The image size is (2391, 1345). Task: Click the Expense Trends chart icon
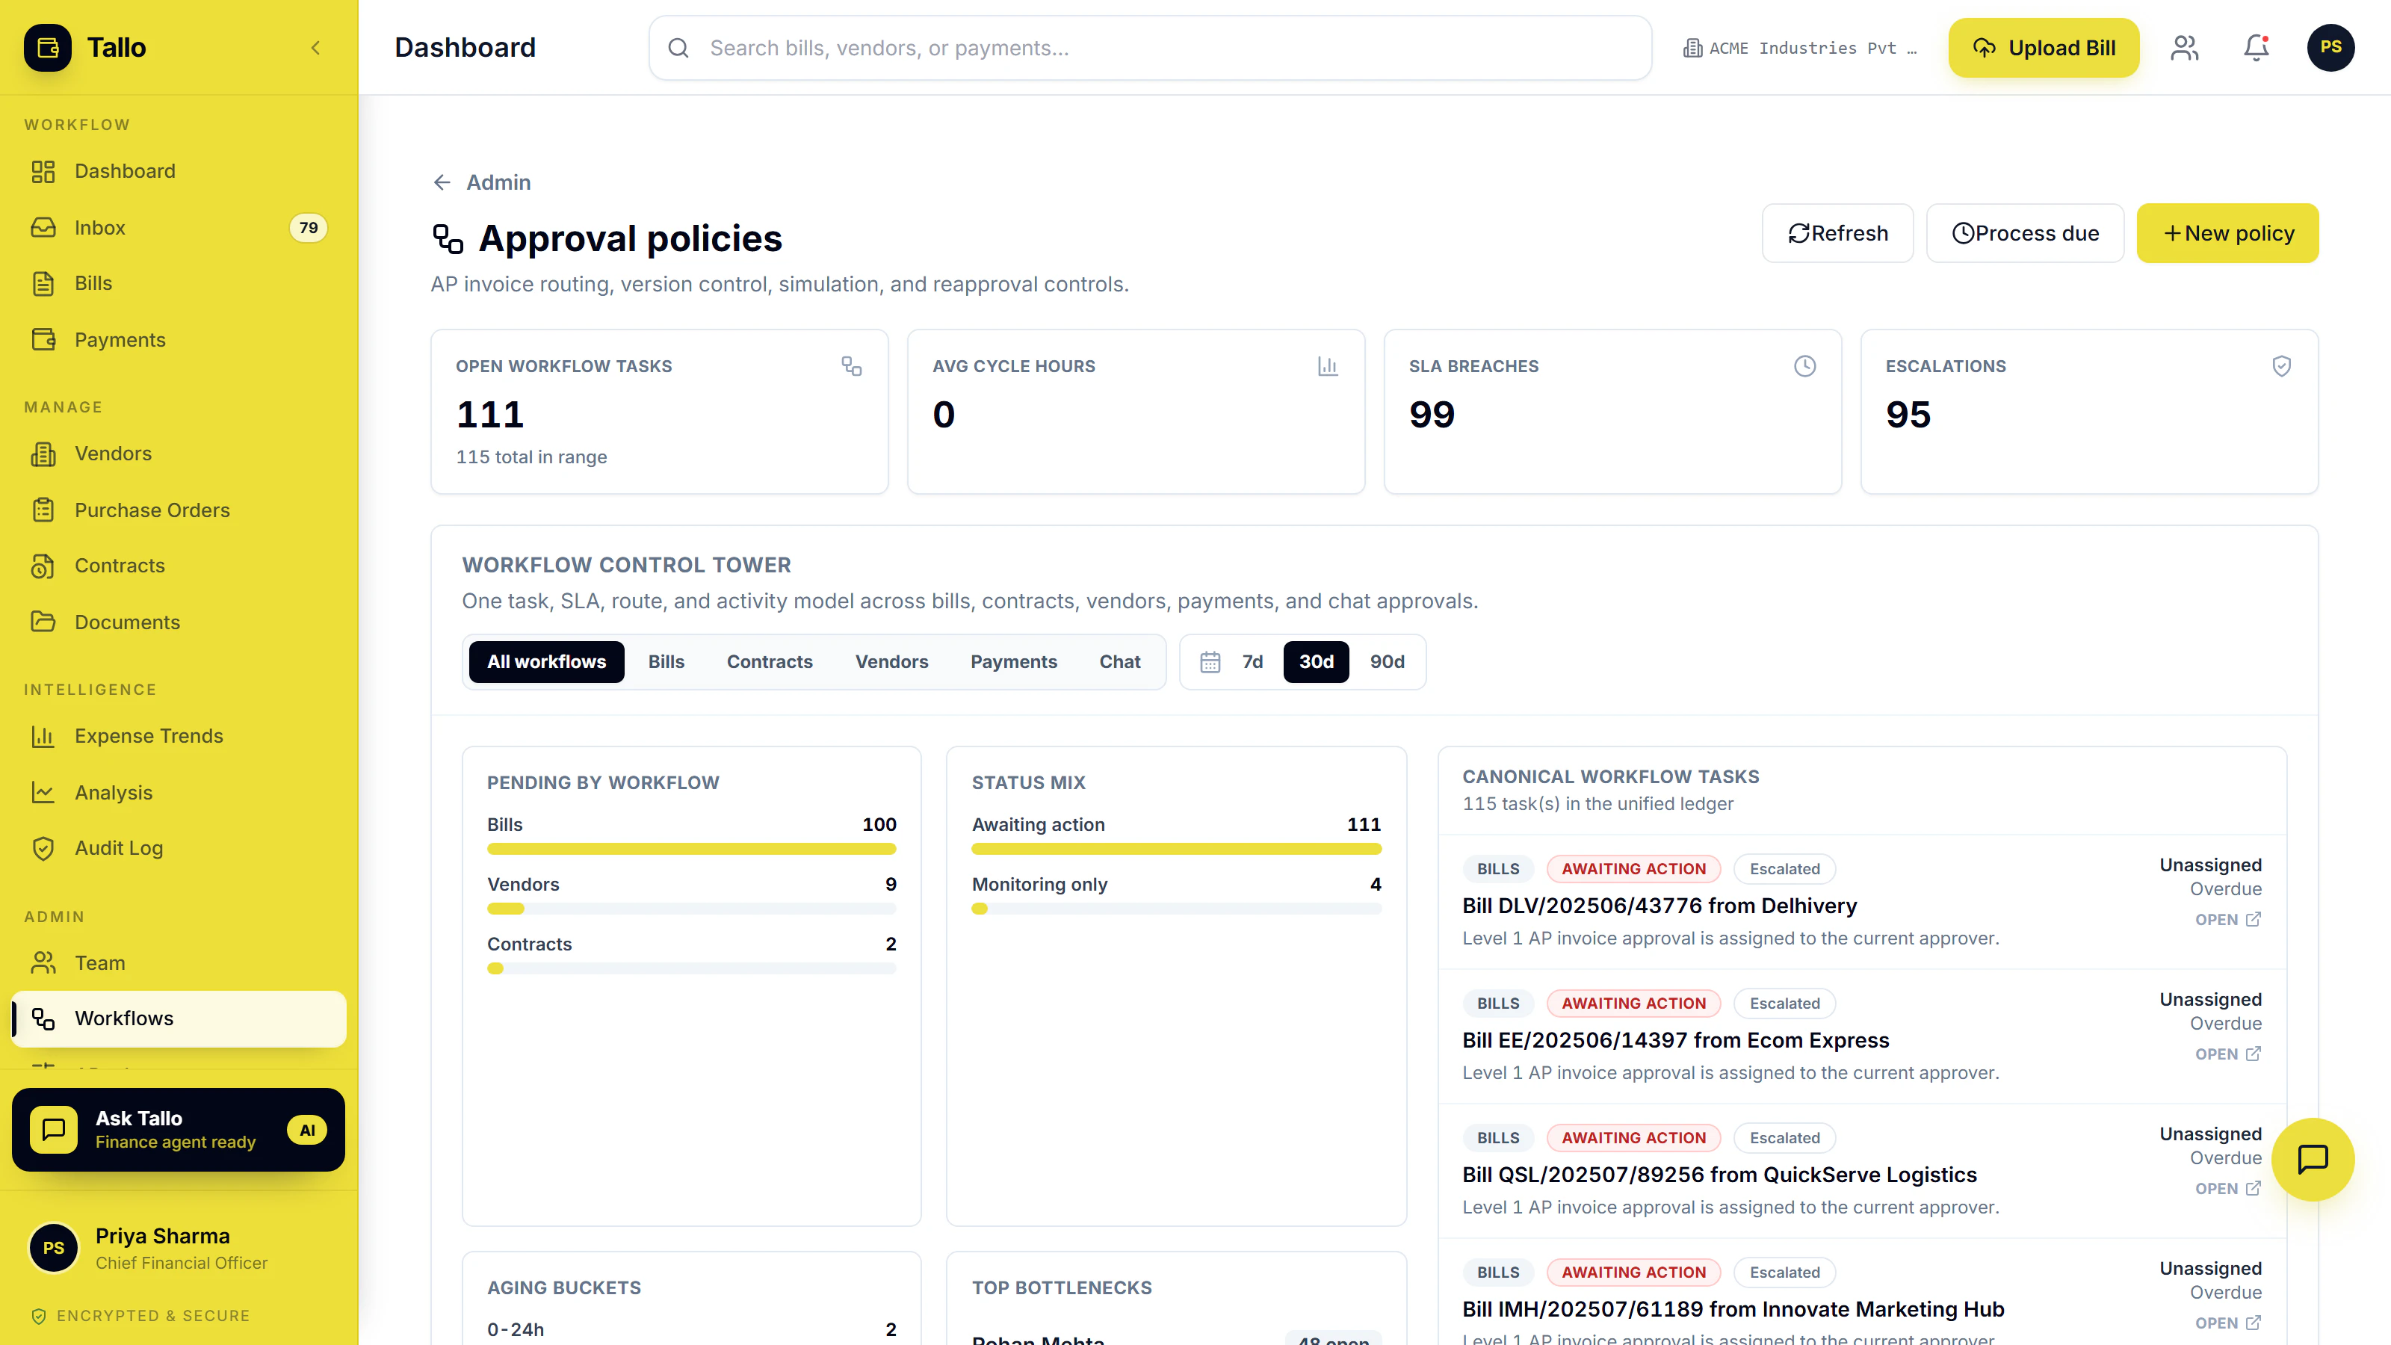(x=43, y=736)
